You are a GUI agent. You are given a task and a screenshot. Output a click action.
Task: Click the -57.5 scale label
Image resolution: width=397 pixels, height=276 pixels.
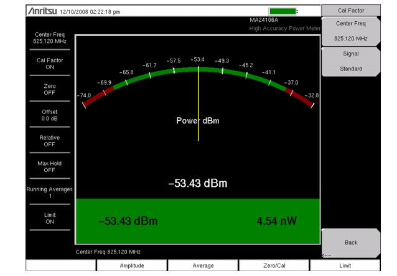[x=174, y=61]
